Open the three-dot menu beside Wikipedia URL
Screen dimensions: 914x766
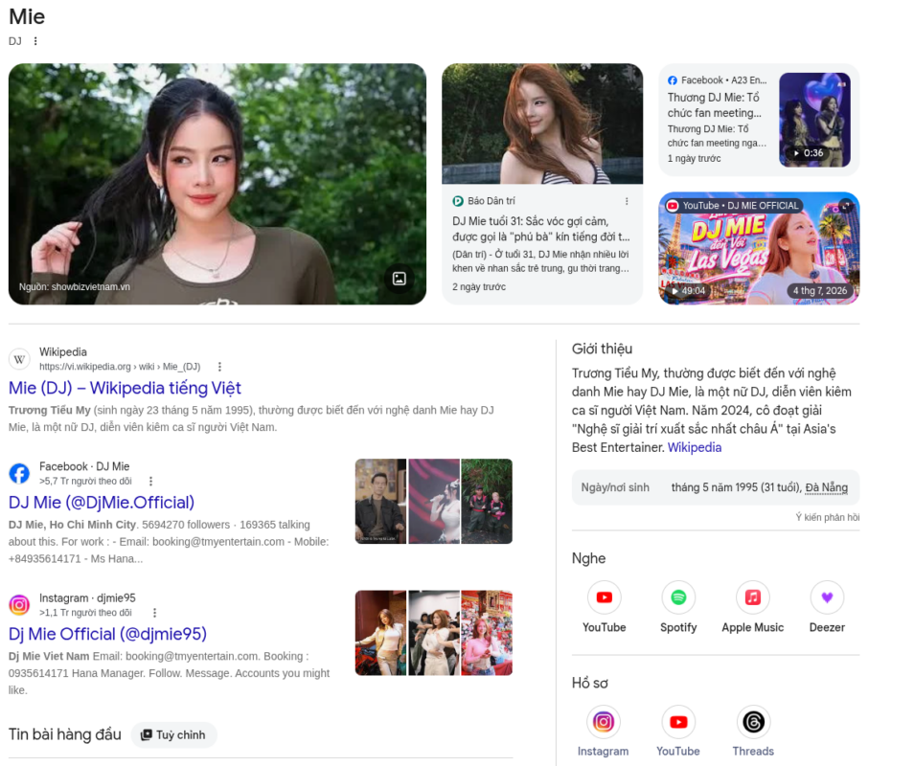[219, 367]
